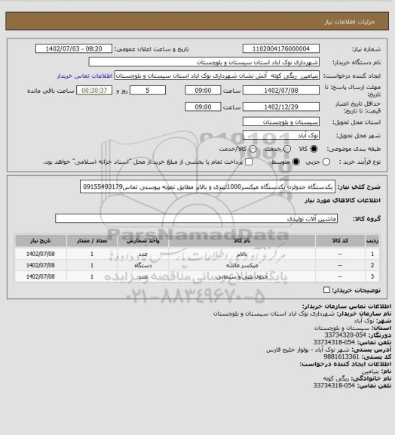
Task: Tick the Islamic treasury payment checkbox
Action: [249, 162]
